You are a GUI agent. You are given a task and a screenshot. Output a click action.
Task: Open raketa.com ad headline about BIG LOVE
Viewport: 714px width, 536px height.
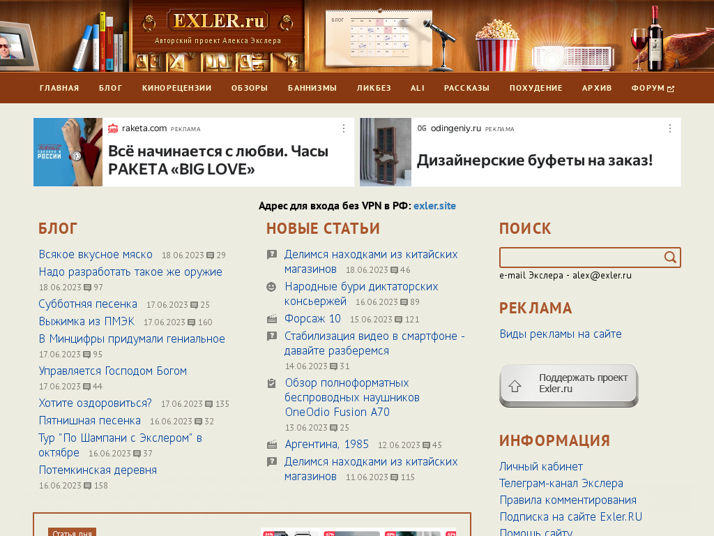(x=218, y=160)
